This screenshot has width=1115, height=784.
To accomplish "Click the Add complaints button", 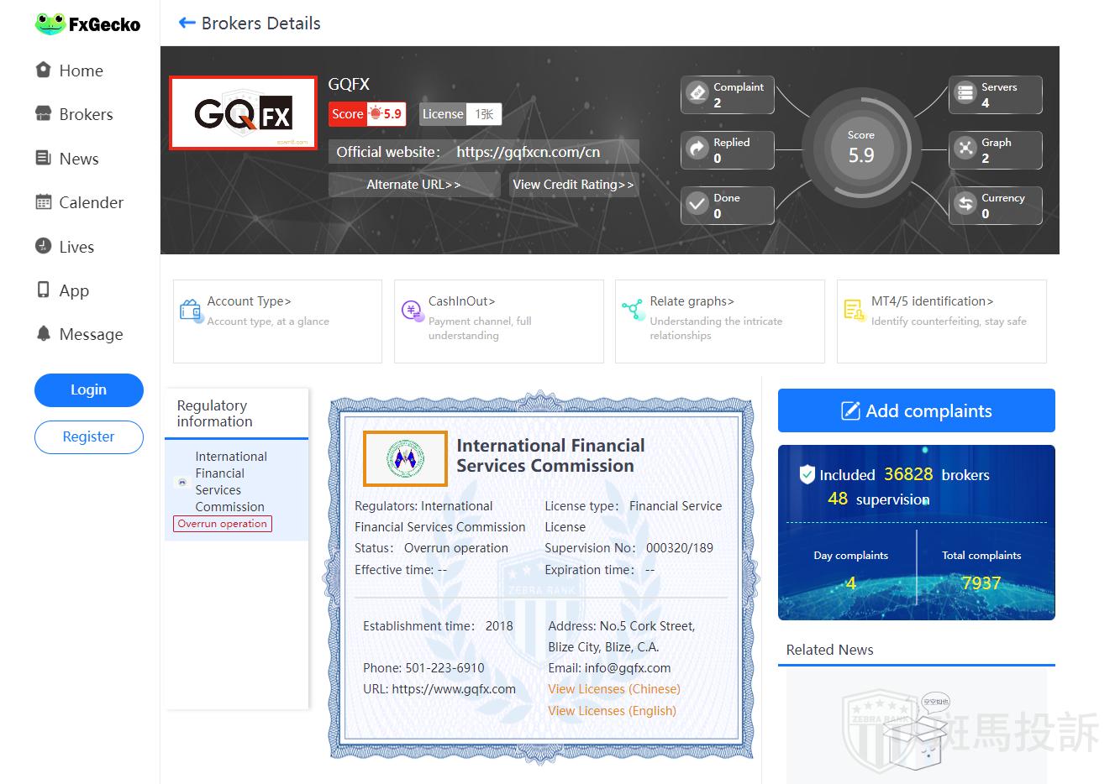I will 916,410.
